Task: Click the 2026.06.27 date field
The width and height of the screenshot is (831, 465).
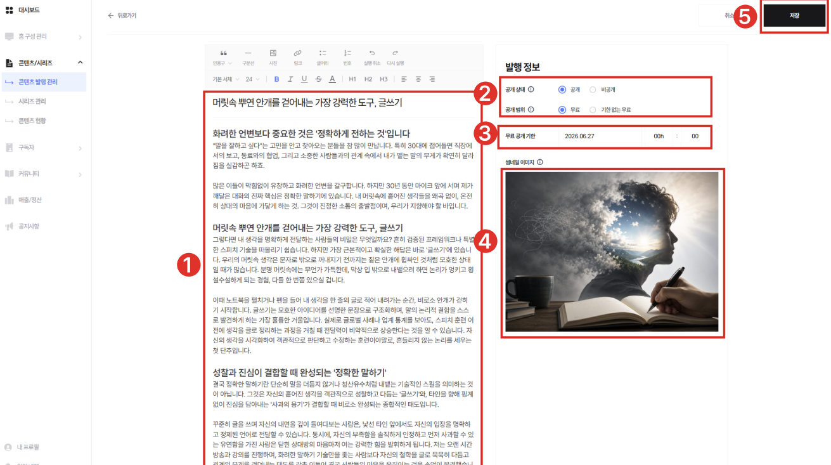Action: (x=600, y=136)
